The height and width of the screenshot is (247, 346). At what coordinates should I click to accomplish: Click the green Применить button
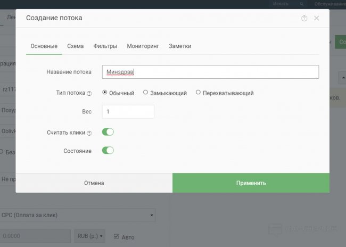(x=251, y=183)
